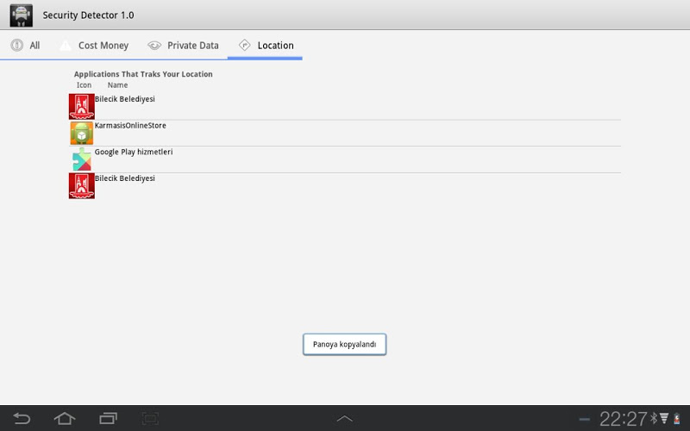Open the recent apps button

(x=109, y=418)
